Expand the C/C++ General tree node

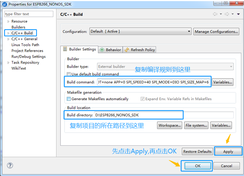click(8, 39)
